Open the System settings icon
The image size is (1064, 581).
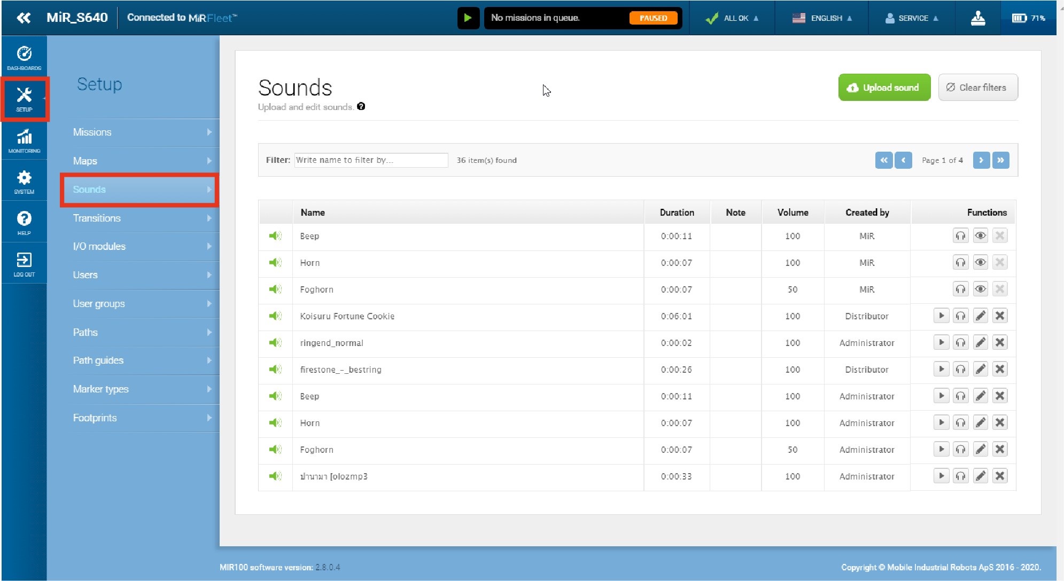tap(24, 180)
